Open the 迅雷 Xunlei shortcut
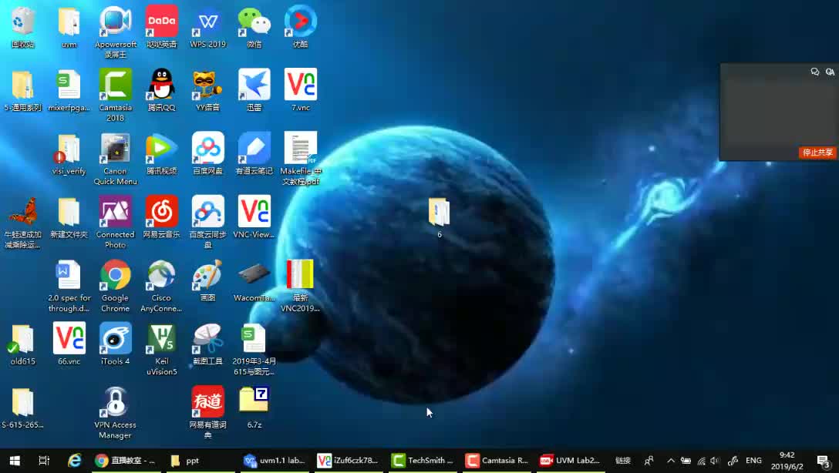 click(x=254, y=90)
